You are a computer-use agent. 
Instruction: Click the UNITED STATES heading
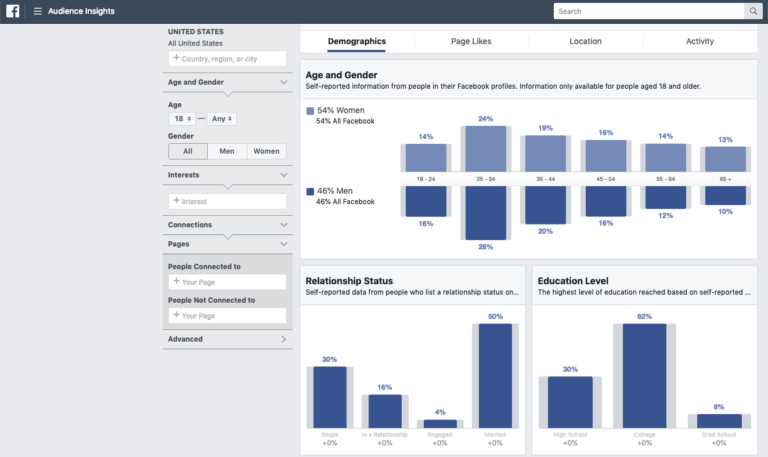[196, 32]
